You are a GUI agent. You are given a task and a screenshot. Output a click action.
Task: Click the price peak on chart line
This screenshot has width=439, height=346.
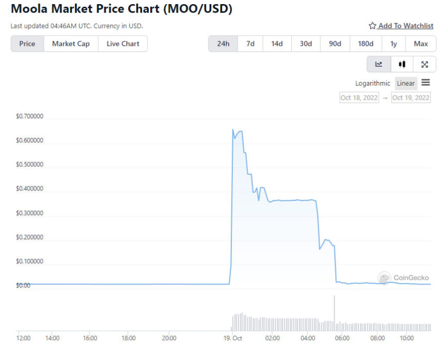click(233, 130)
